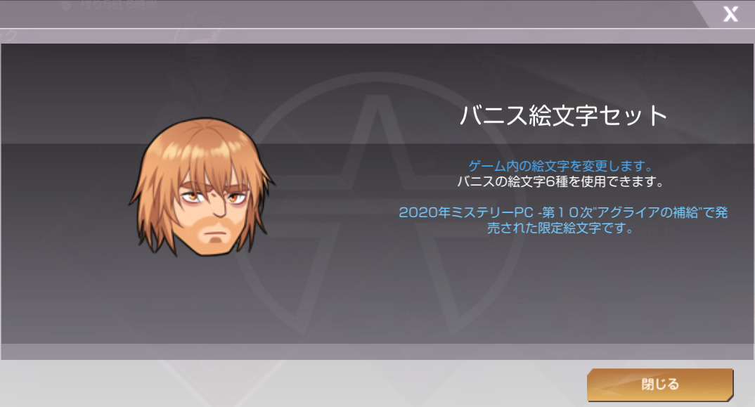Screen dimensions: 755x407
Task: Click the faded clock icon beside timer
Action: (66, 6)
